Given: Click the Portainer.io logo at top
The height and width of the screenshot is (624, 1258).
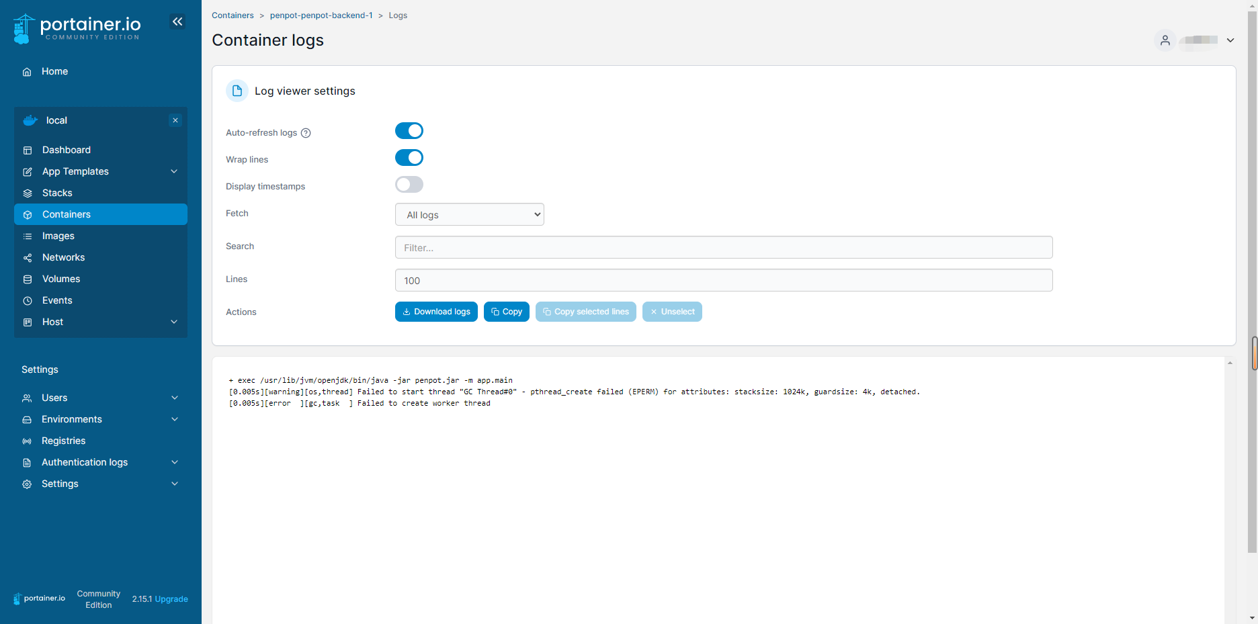Looking at the screenshot, I should (77, 28).
